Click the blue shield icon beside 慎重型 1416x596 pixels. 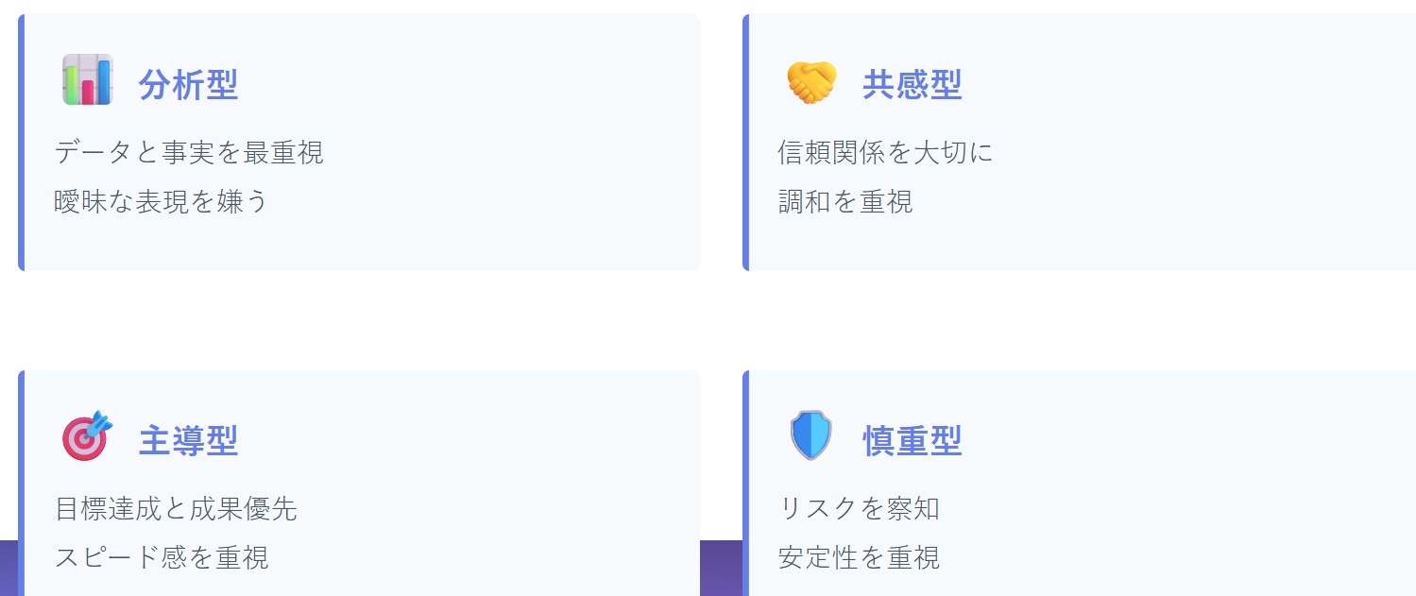[x=810, y=435]
